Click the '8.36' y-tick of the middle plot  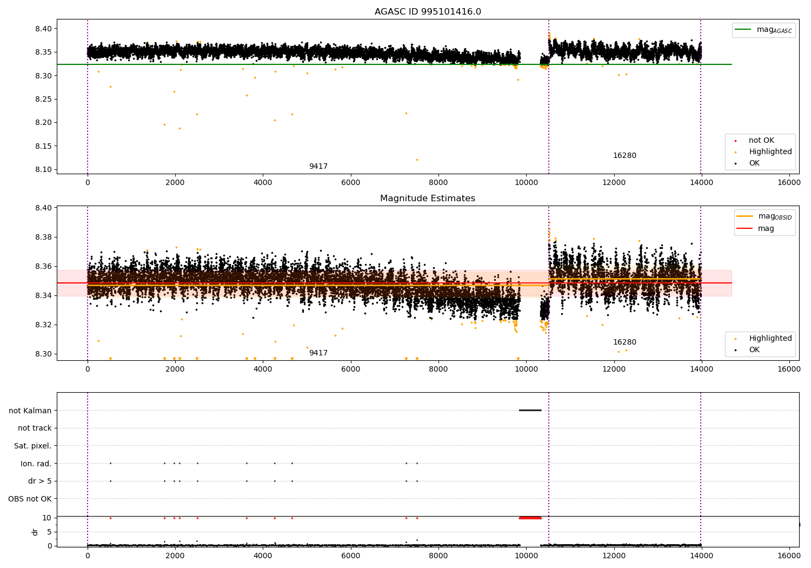pos(43,266)
